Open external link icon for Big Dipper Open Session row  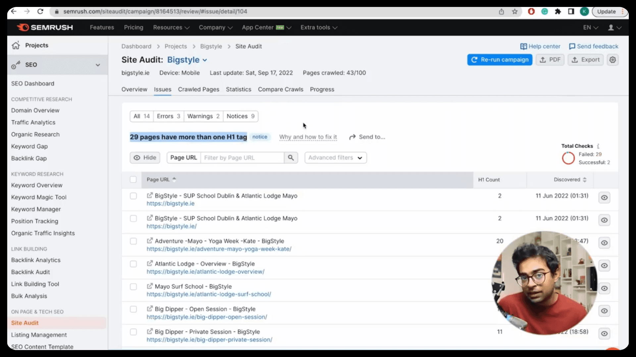pyautogui.click(x=150, y=309)
